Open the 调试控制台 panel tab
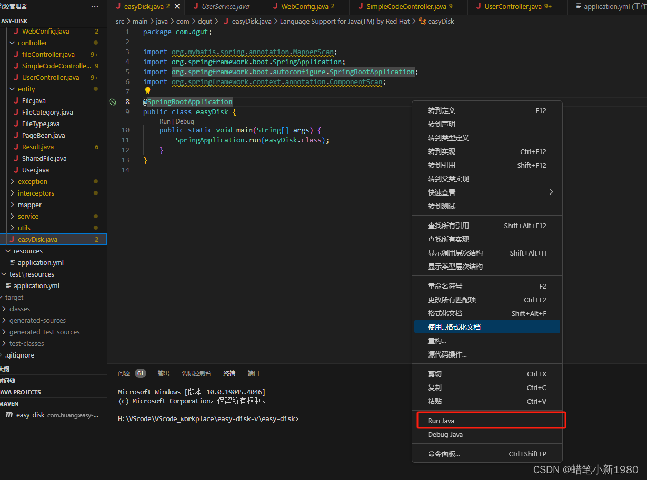The height and width of the screenshot is (480, 647). click(196, 373)
